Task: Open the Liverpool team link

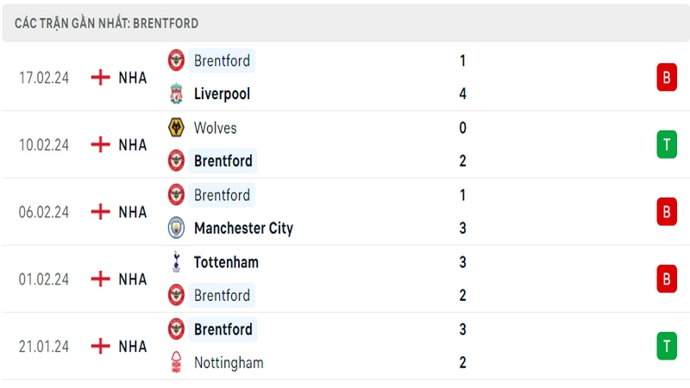Action: click(x=222, y=94)
